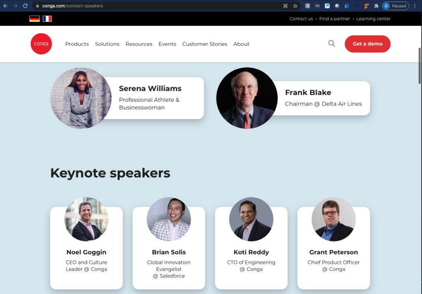Open the Resources menu

139,44
